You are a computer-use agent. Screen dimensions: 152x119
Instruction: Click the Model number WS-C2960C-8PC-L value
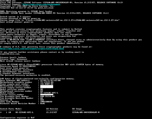[49, 93]
